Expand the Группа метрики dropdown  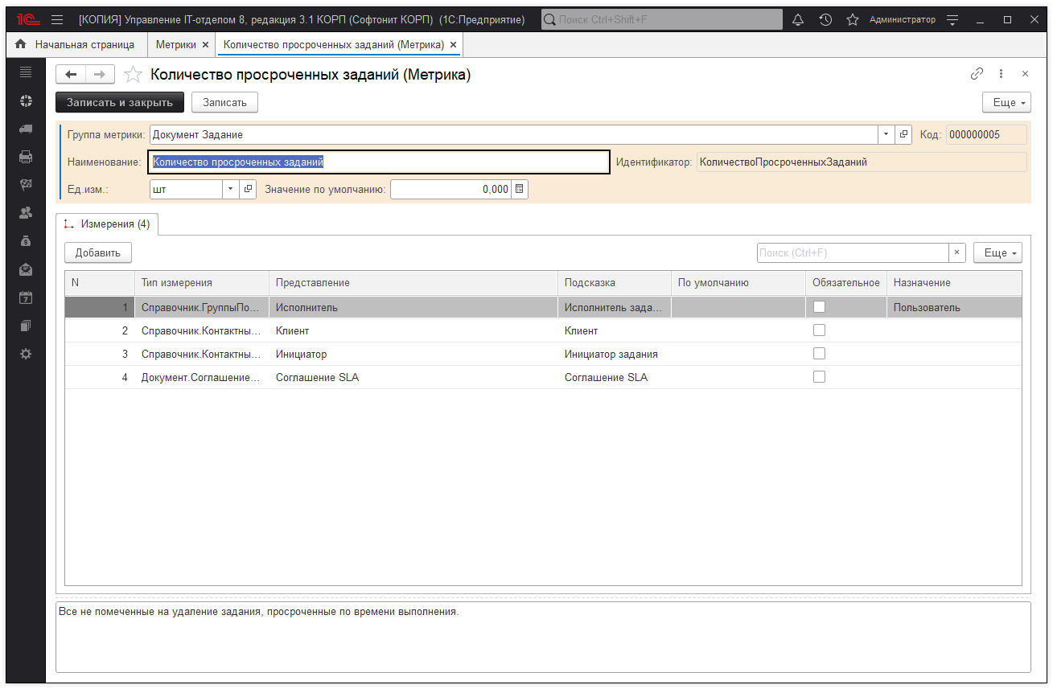pos(886,134)
